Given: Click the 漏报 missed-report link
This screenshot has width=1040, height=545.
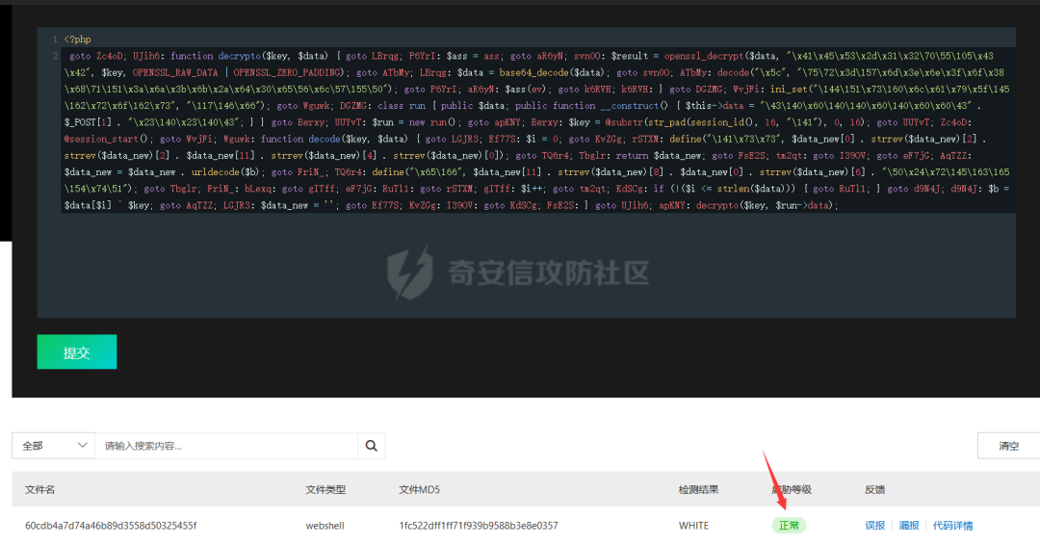Looking at the screenshot, I should tap(909, 525).
